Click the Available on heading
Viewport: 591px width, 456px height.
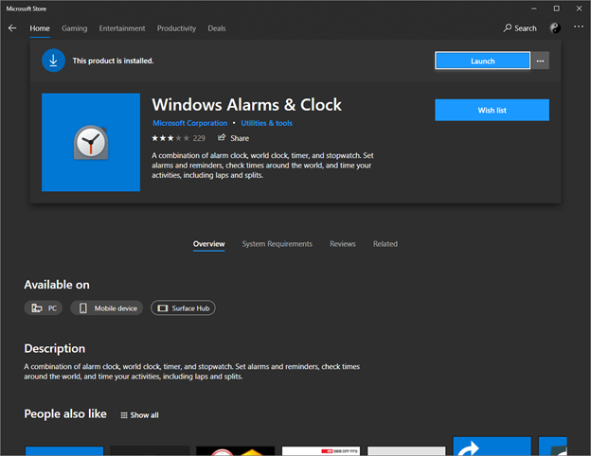click(57, 285)
